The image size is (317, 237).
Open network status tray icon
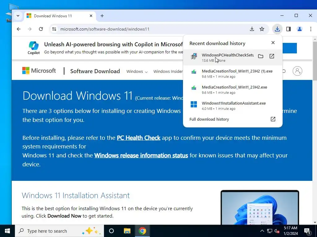point(270,231)
